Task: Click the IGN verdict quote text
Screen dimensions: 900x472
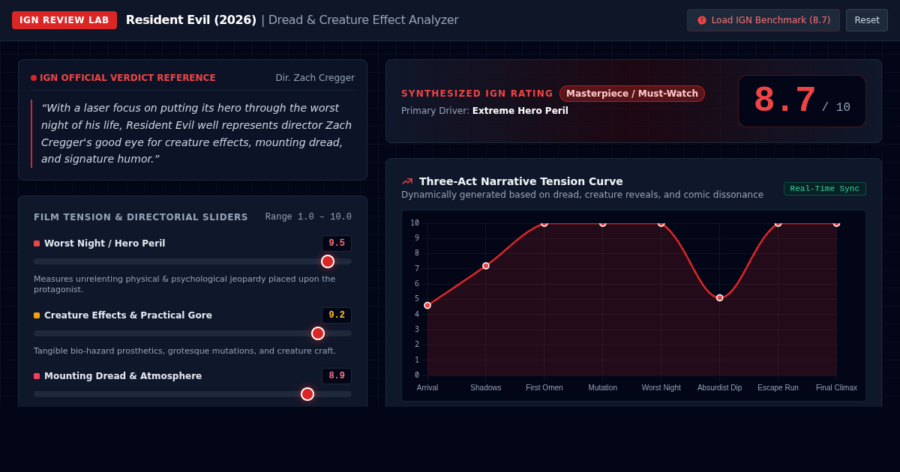Action: click(196, 133)
